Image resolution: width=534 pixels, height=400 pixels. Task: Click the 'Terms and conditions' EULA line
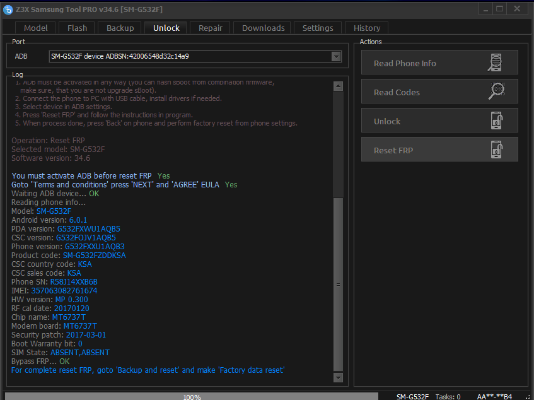[x=124, y=185]
